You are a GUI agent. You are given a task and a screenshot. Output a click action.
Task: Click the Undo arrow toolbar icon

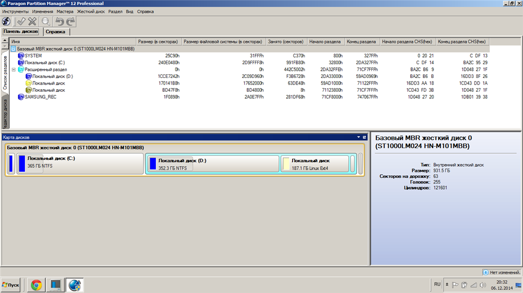tap(59, 21)
